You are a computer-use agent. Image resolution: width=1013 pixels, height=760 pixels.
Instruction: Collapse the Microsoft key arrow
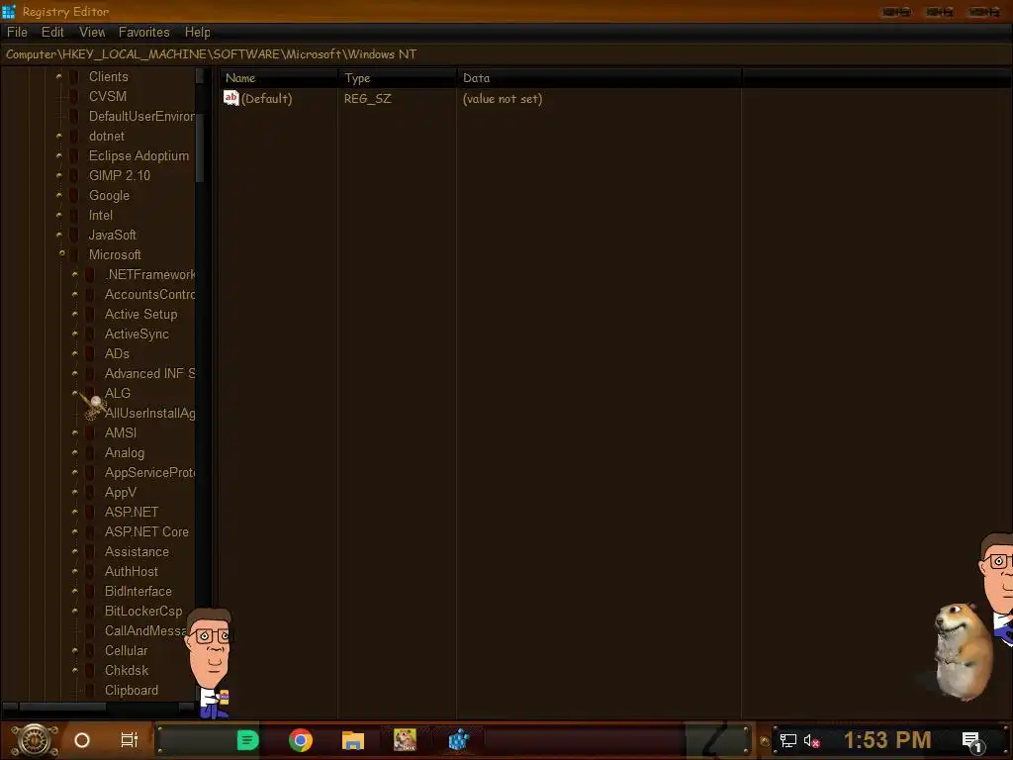click(62, 253)
